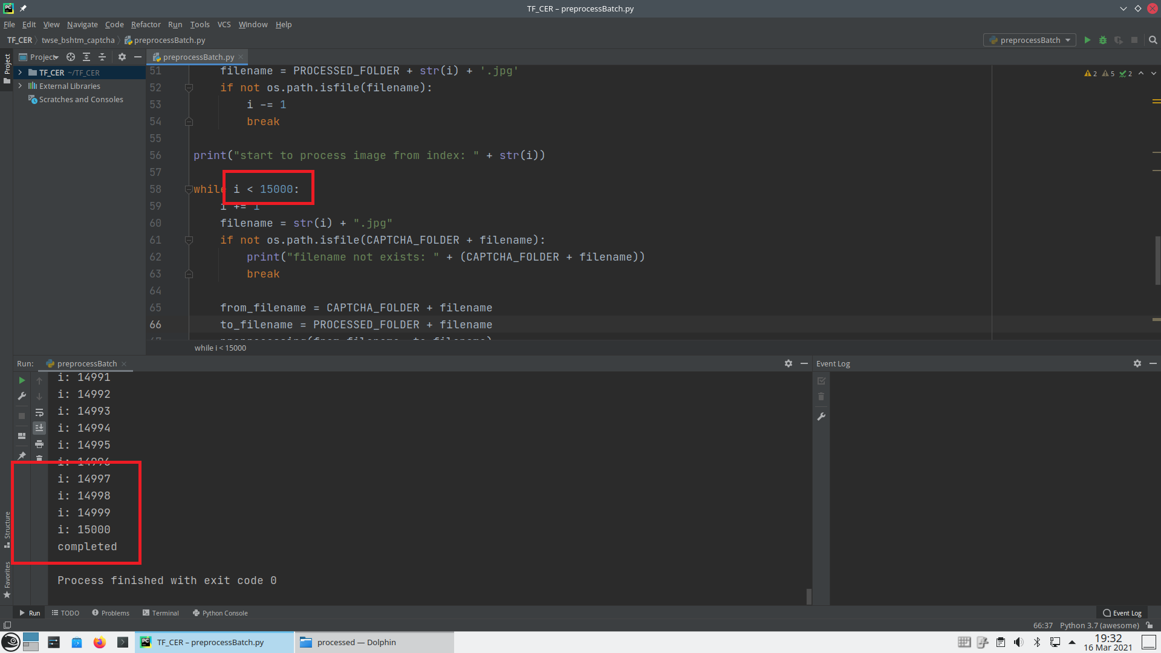Click the warnings count indicator
Screen dimensions: 1161x653
1091,73
